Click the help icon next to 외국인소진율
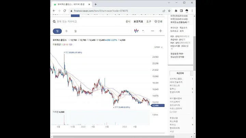 (x=188, y=22)
